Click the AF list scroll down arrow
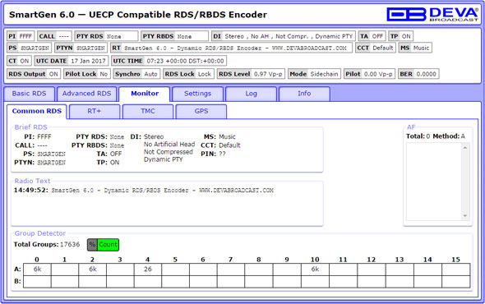 (465, 216)
